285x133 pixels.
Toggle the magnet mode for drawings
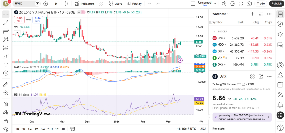(6, 104)
